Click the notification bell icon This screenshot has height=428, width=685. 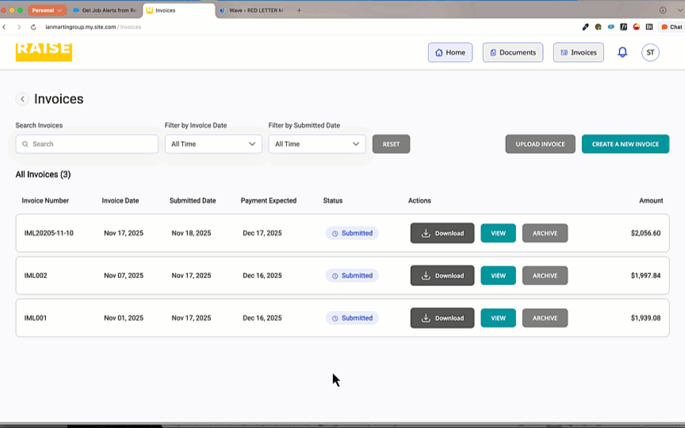coord(622,52)
